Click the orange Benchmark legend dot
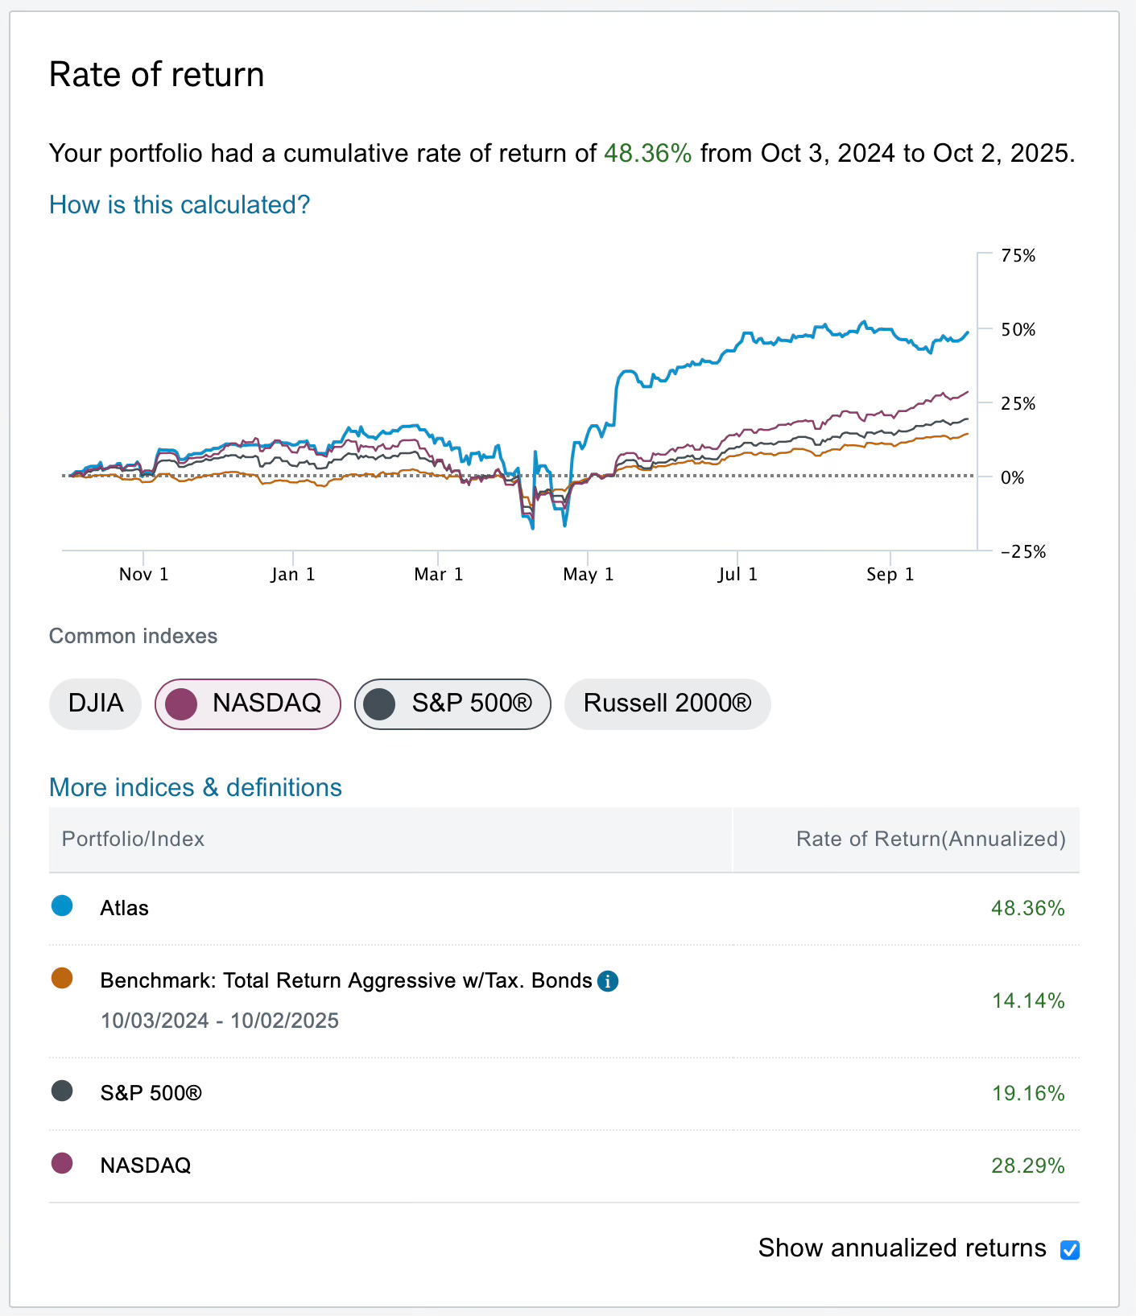The height and width of the screenshot is (1316, 1136). click(62, 979)
